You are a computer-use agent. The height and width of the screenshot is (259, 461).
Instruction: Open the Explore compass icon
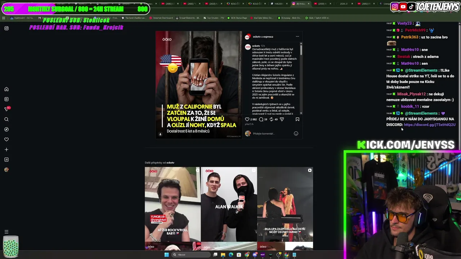pyautogui.click(x=6, y=129)
